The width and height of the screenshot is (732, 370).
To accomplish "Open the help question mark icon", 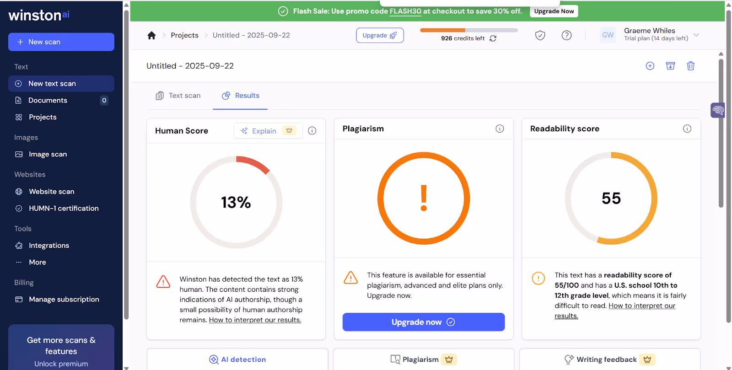I will [567, 35].
